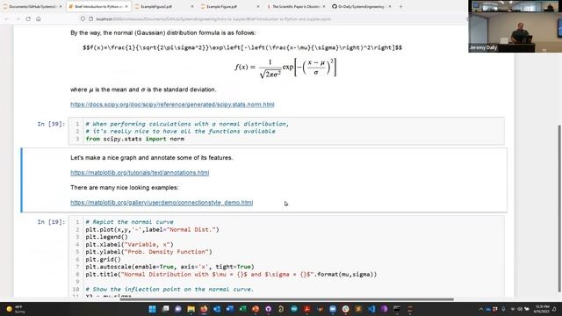Viewport: 562px width, 316px height.
Task: Click the vertical page scrollbar
Action: coord(559,208)
